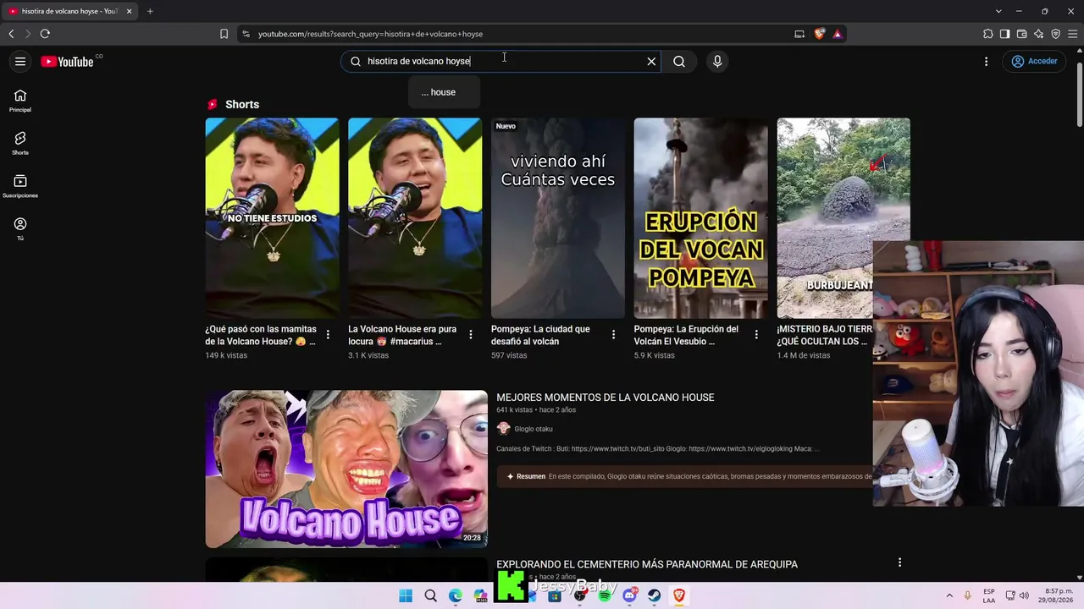Screen dimensions: 1084x609
Task: Open 'EXPLORANDO EL CEMENTERIO MÁS PARANORMAL' video
Action: coord(647,564)
